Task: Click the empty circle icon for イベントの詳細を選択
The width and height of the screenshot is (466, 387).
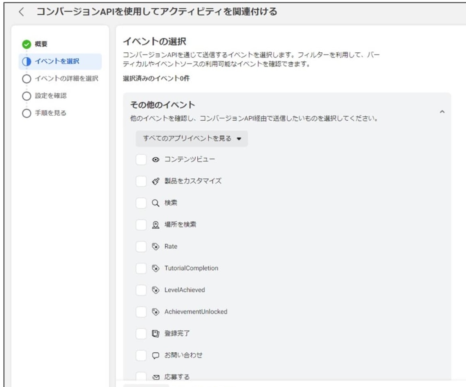Action: (x=27, y=78)
